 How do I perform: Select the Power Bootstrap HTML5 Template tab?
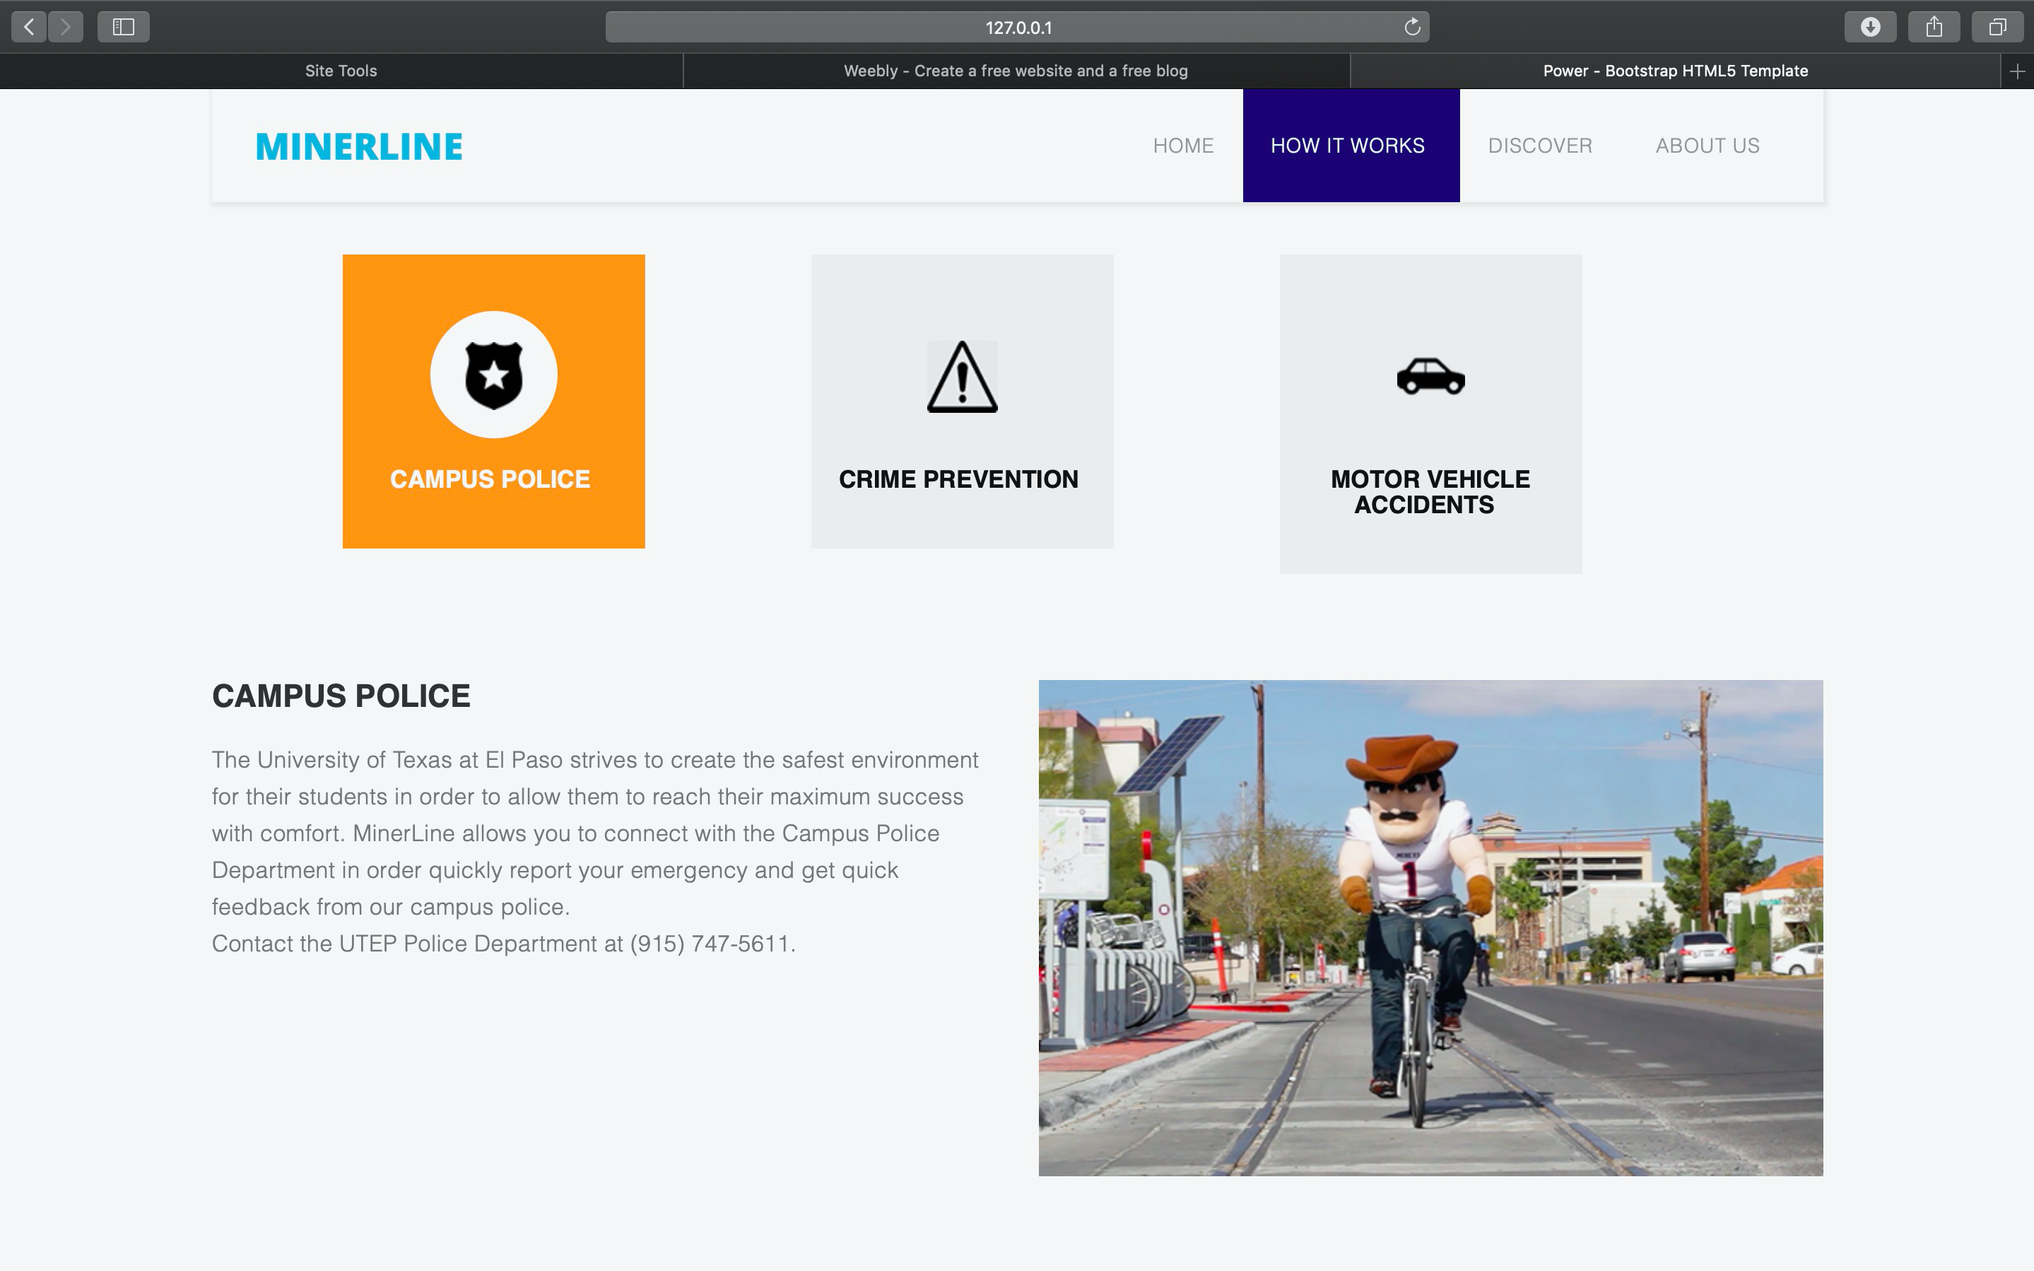tap(1674, 71)
